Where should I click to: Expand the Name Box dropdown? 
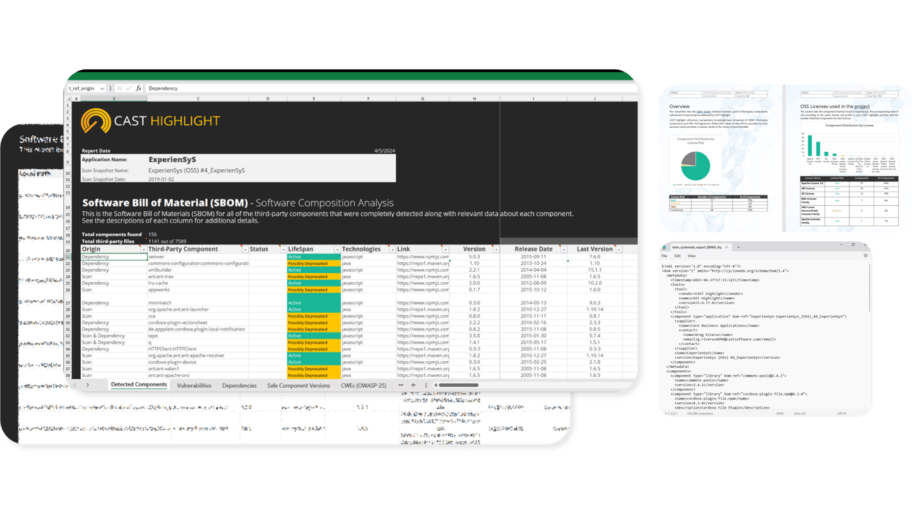tap(104, 88)
